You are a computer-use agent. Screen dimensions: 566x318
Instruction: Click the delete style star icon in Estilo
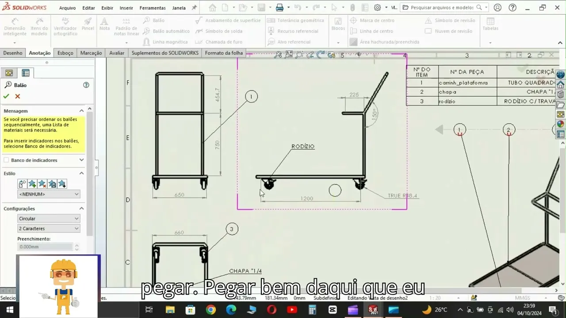42,184
